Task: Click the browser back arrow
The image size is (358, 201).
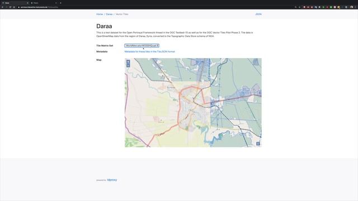Action: [x=2, y=7]
